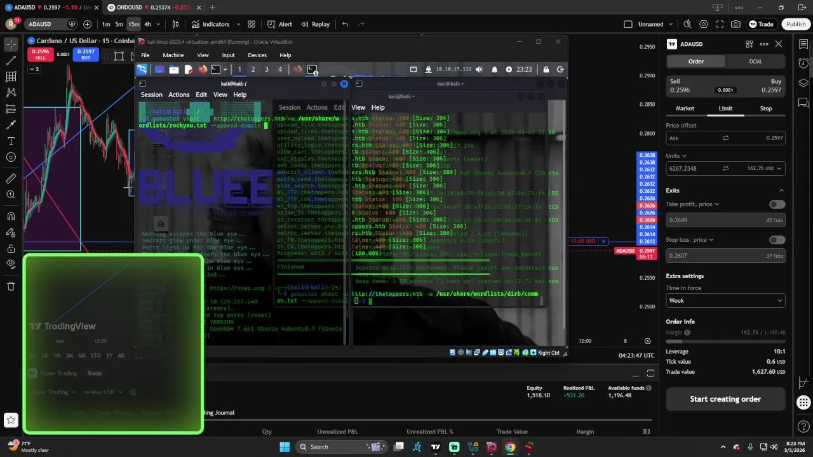The height and width of the screenshot is (457, 813).
Task: Open the text annotation tool
Action: pyautogui.click(x=11, y=141)
